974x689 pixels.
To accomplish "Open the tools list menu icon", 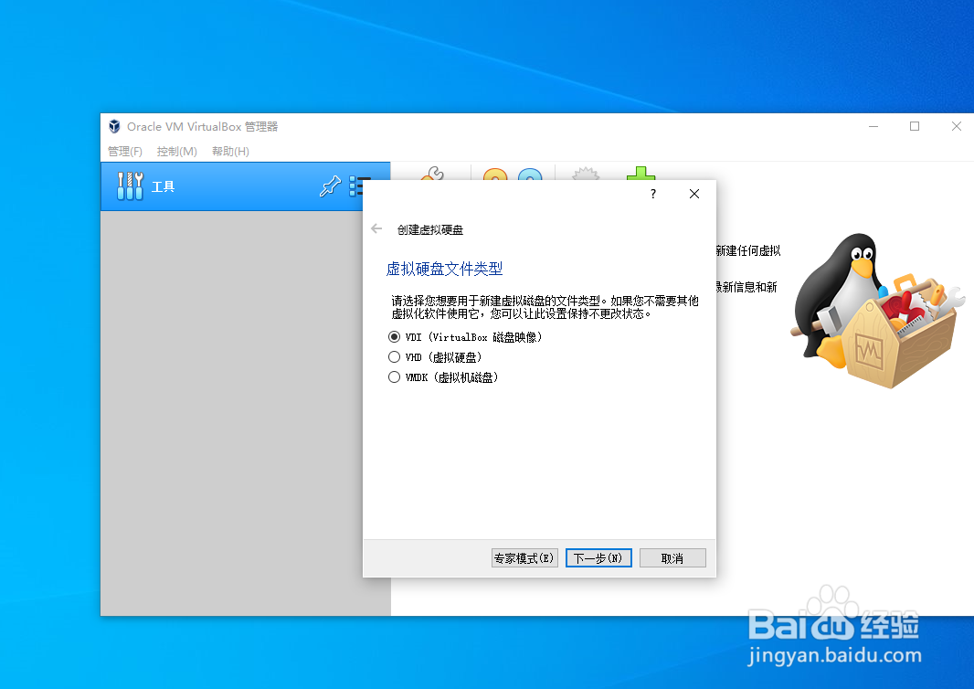I will click(x=356, y=185).
